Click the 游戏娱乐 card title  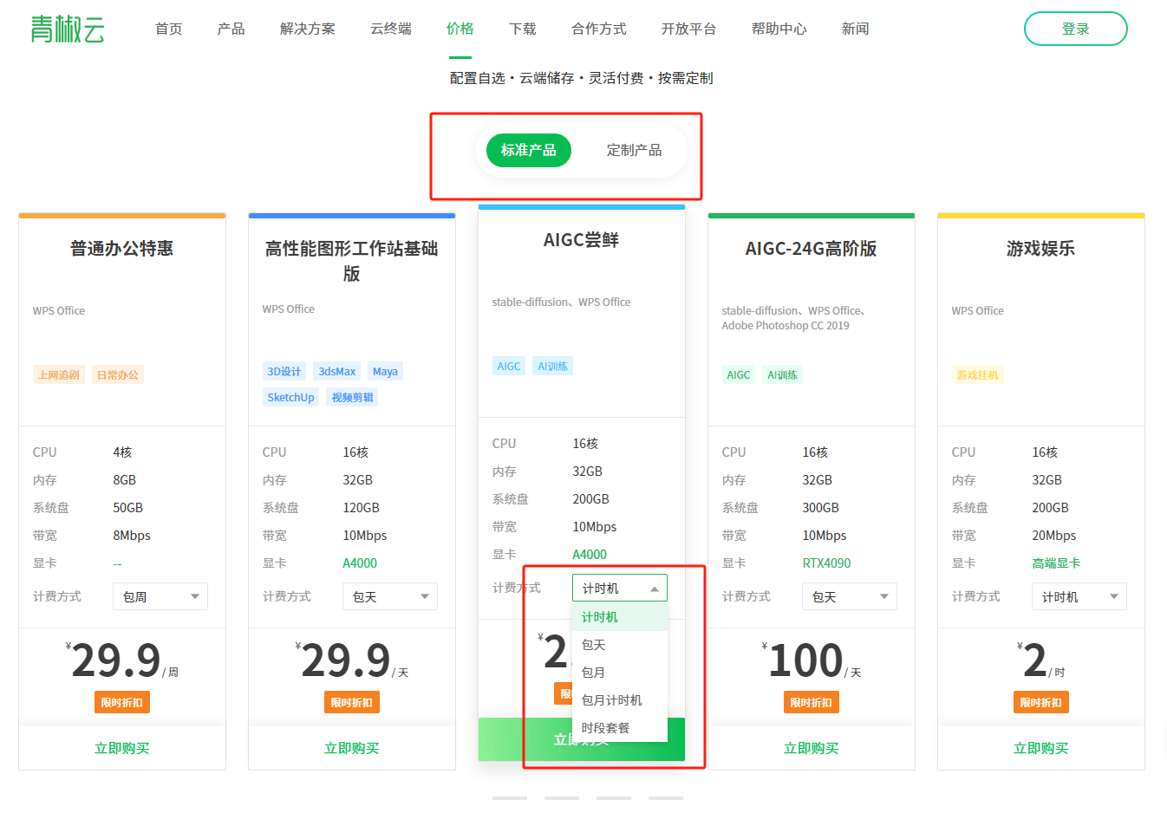(1041, 249)
